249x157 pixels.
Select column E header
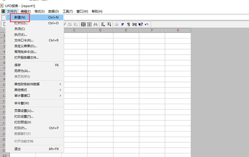coord(126,30)
